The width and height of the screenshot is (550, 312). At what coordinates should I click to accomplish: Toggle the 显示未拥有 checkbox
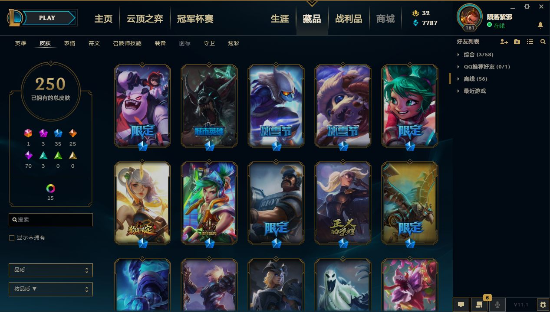[x=12, y=237]
